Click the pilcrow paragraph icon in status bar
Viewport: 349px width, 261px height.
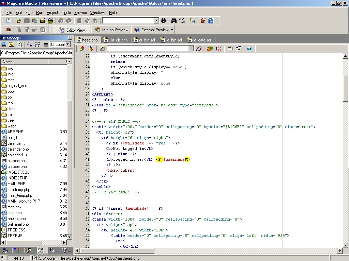[3, 258]
